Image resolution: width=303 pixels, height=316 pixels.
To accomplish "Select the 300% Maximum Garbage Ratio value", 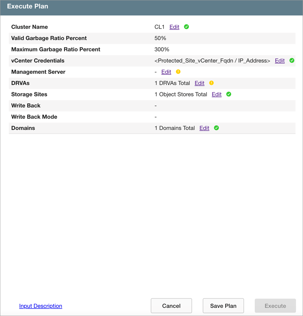I will point(162,49).
